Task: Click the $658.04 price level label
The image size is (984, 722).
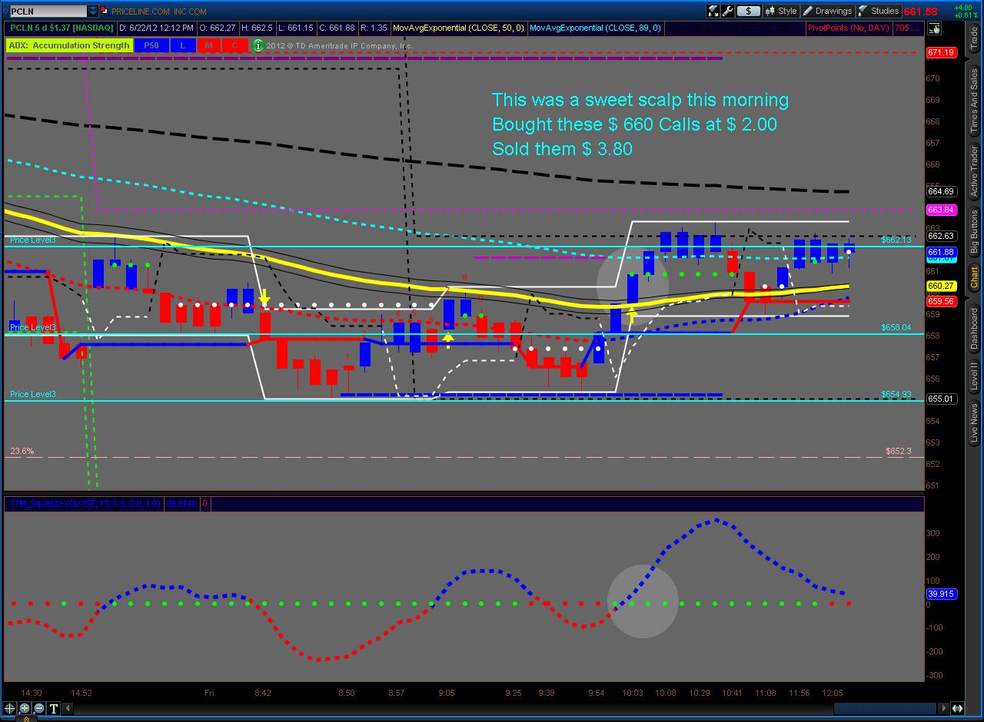Action: click(x=896, y=327)
